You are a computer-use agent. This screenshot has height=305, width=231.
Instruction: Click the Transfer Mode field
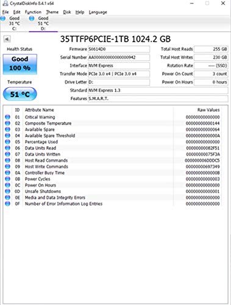(119, 74)
